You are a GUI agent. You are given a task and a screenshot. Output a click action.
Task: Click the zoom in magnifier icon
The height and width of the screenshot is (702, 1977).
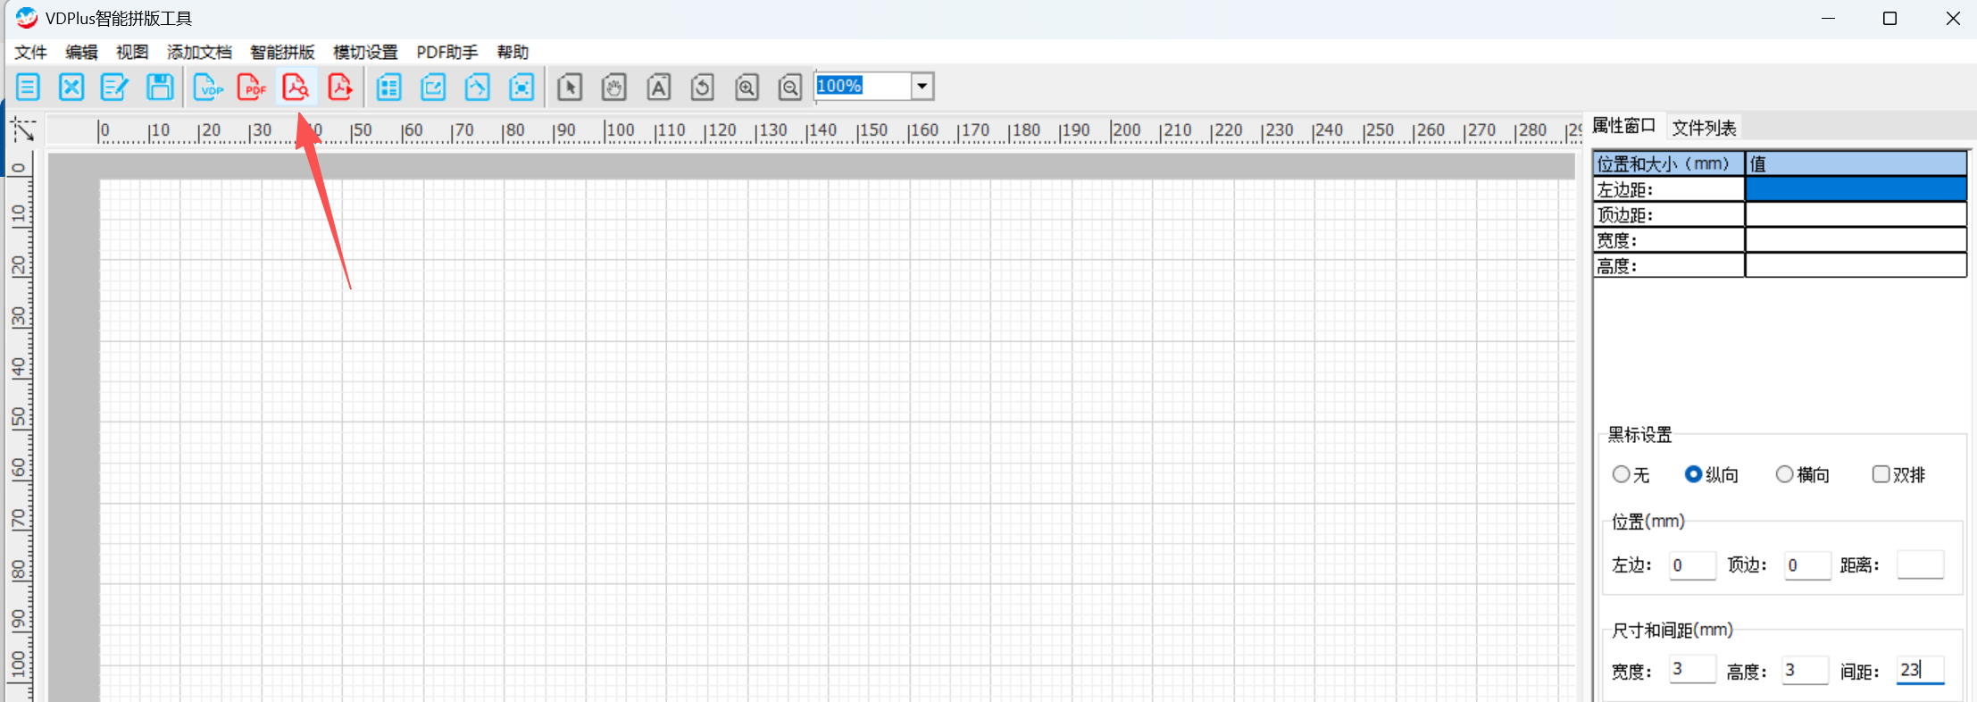(747, 87)
